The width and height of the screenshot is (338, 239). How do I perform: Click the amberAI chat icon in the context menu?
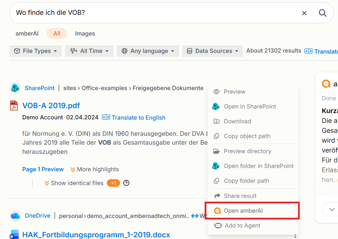tap(217, 210)
